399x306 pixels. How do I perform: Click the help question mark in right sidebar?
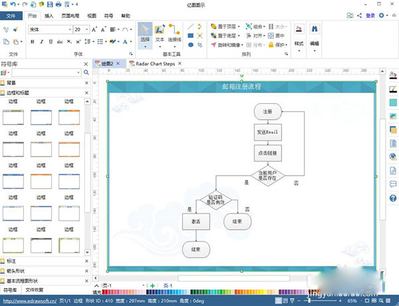[x=393, y=198]
